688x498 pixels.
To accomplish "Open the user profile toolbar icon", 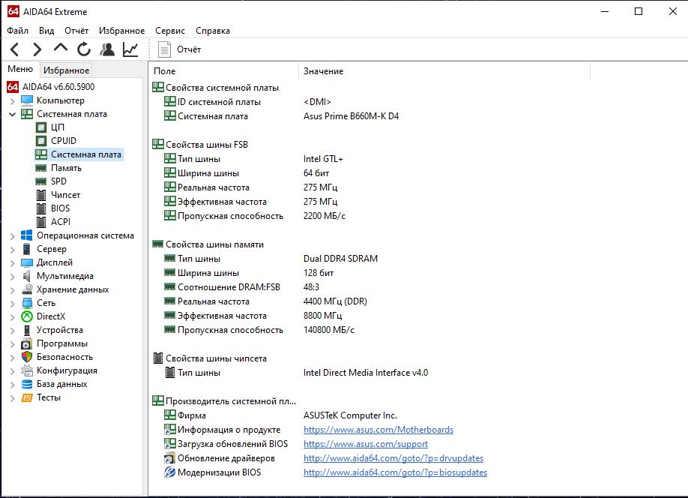I will coord(107,49).
